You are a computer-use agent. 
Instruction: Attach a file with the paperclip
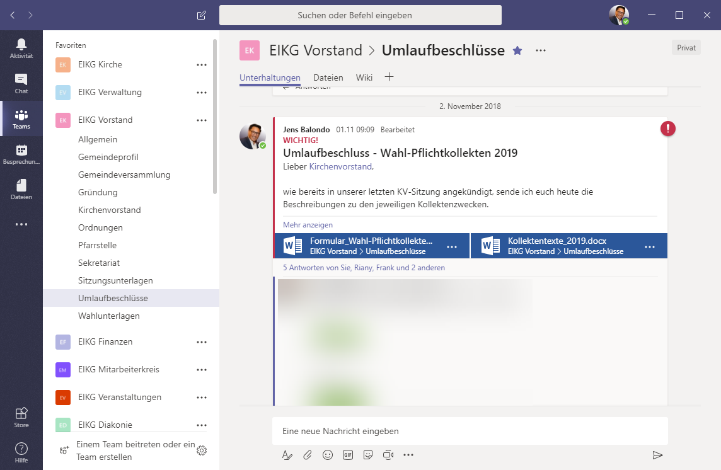(307, 455)
